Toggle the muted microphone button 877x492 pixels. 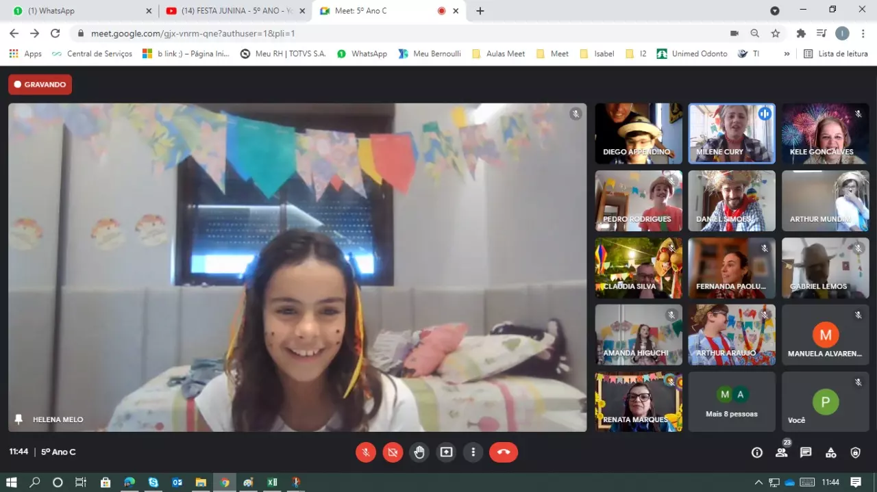pyautogui.click(x=366, y=452)
